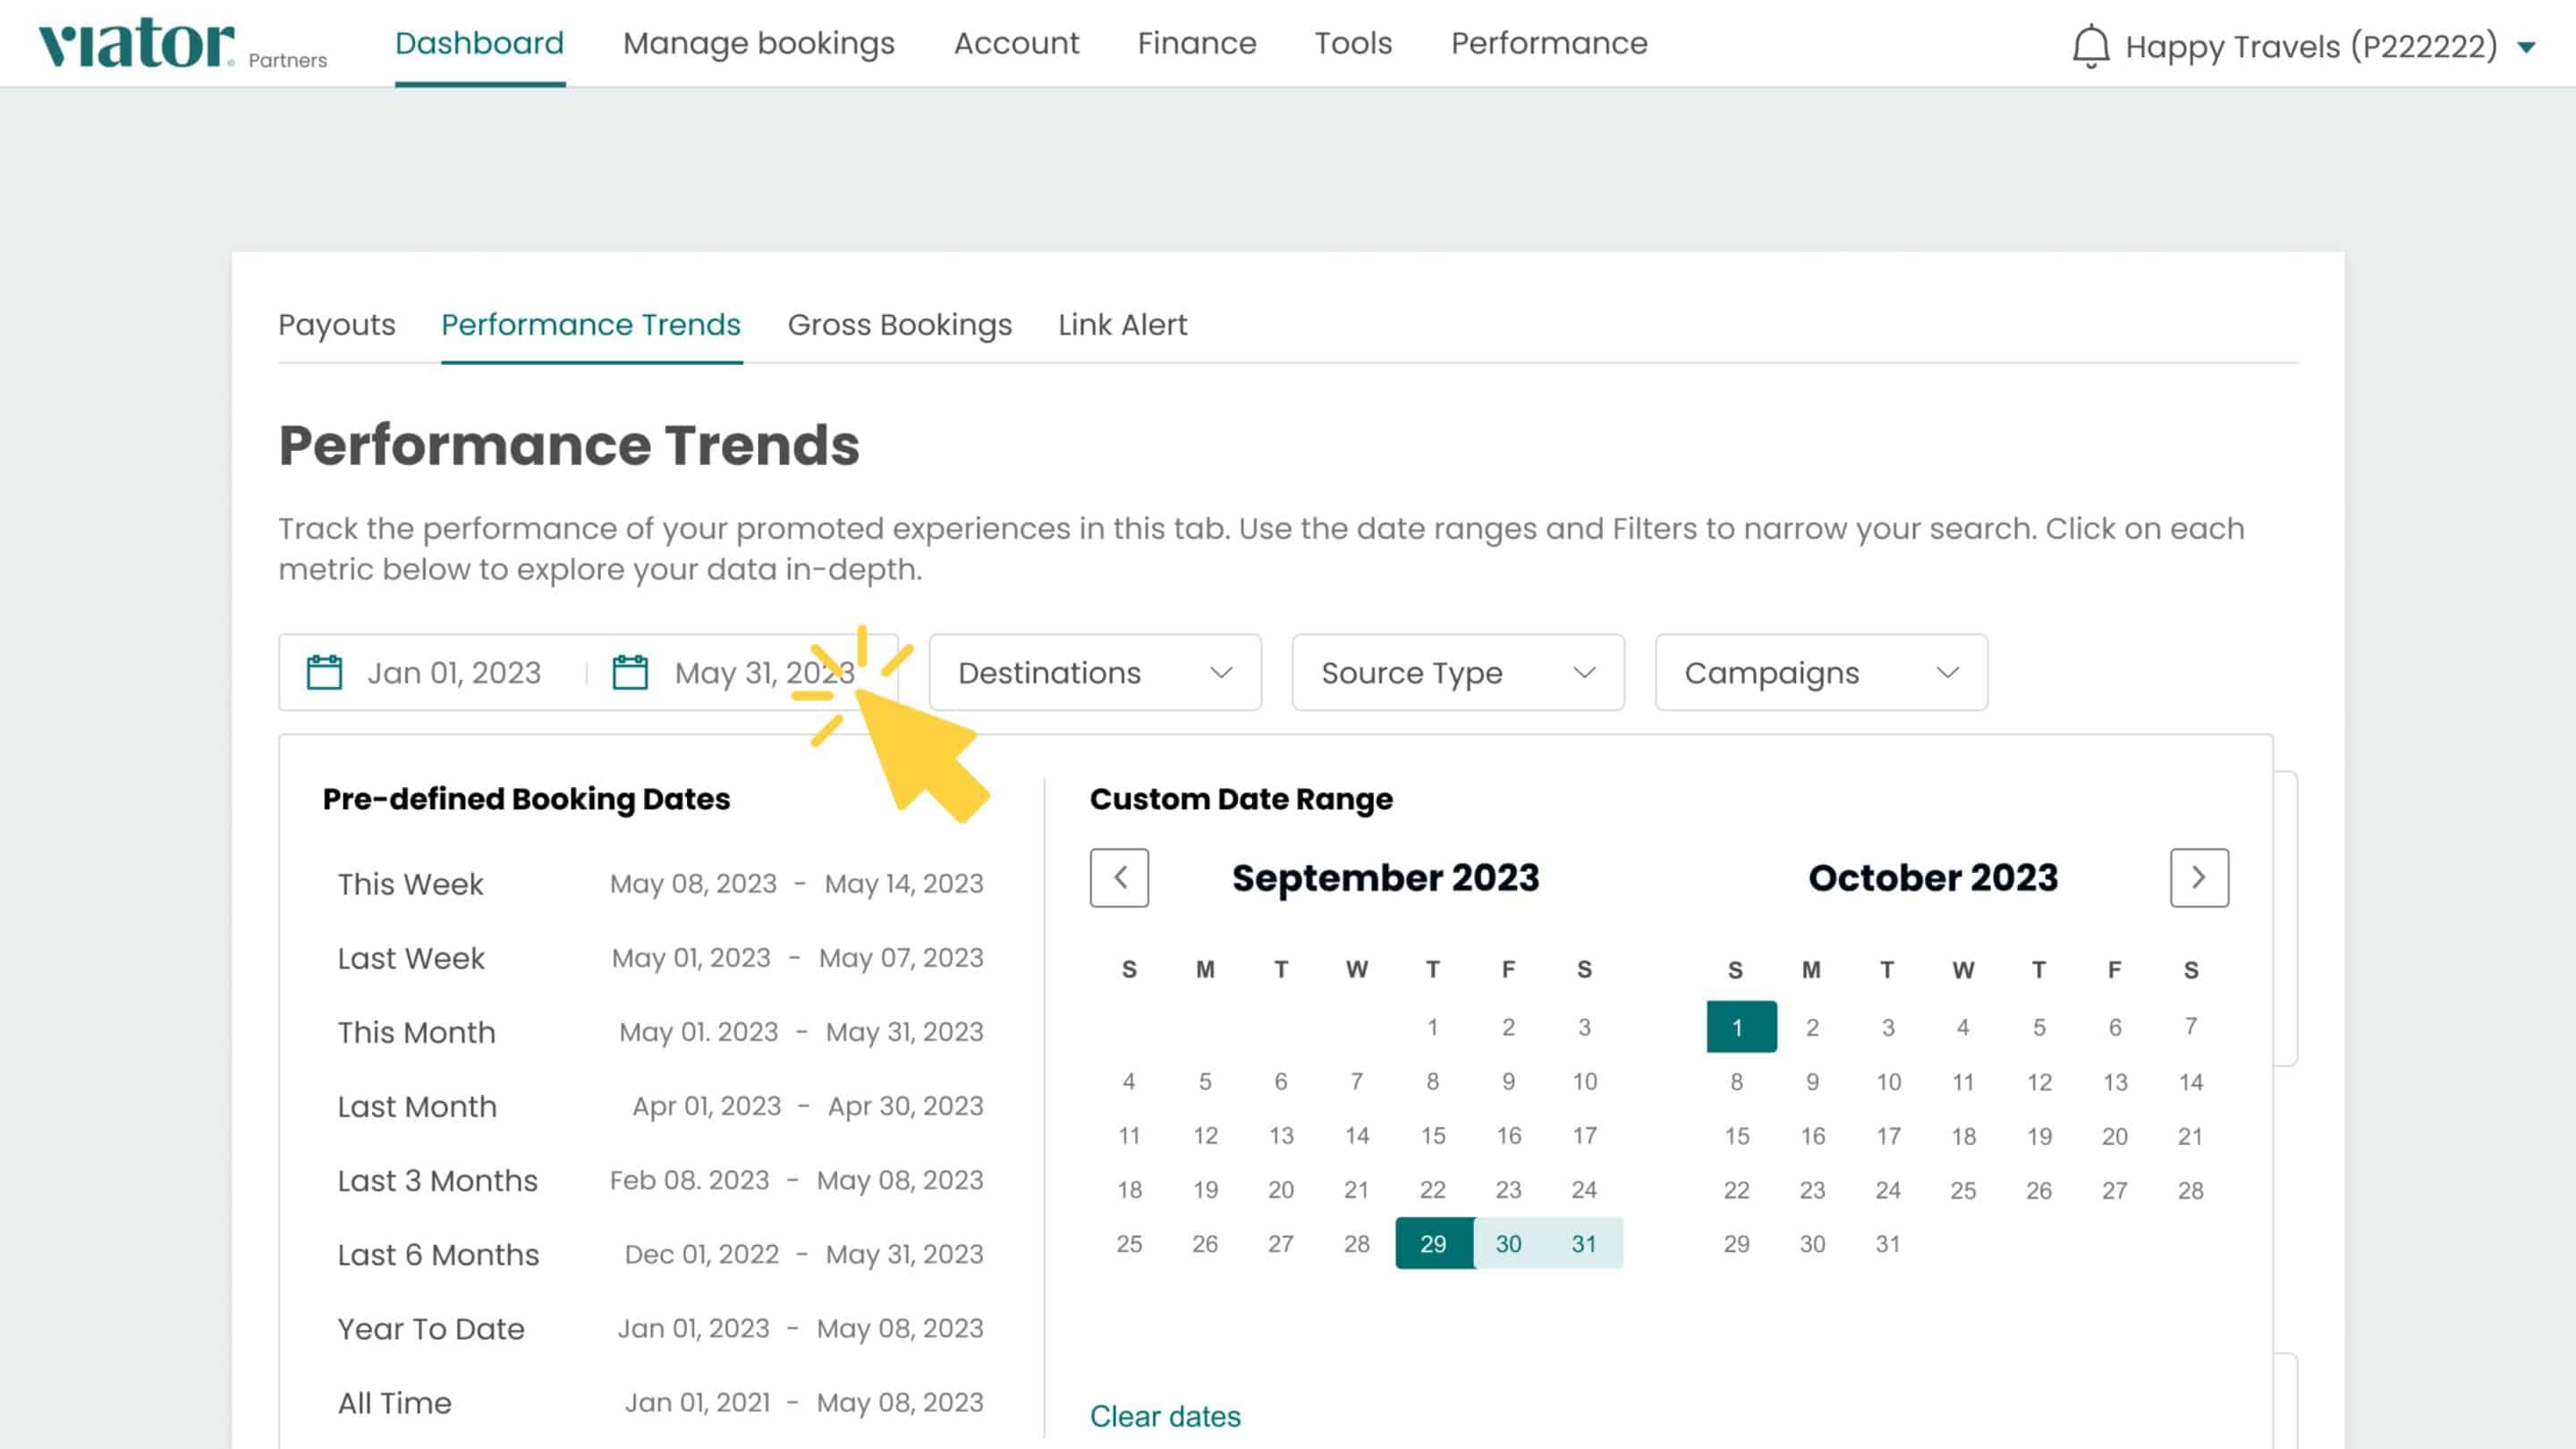Click the Clear dates link

(1165, 1416)
